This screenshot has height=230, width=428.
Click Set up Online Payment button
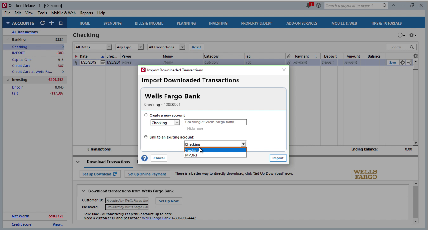coord(147,174)
